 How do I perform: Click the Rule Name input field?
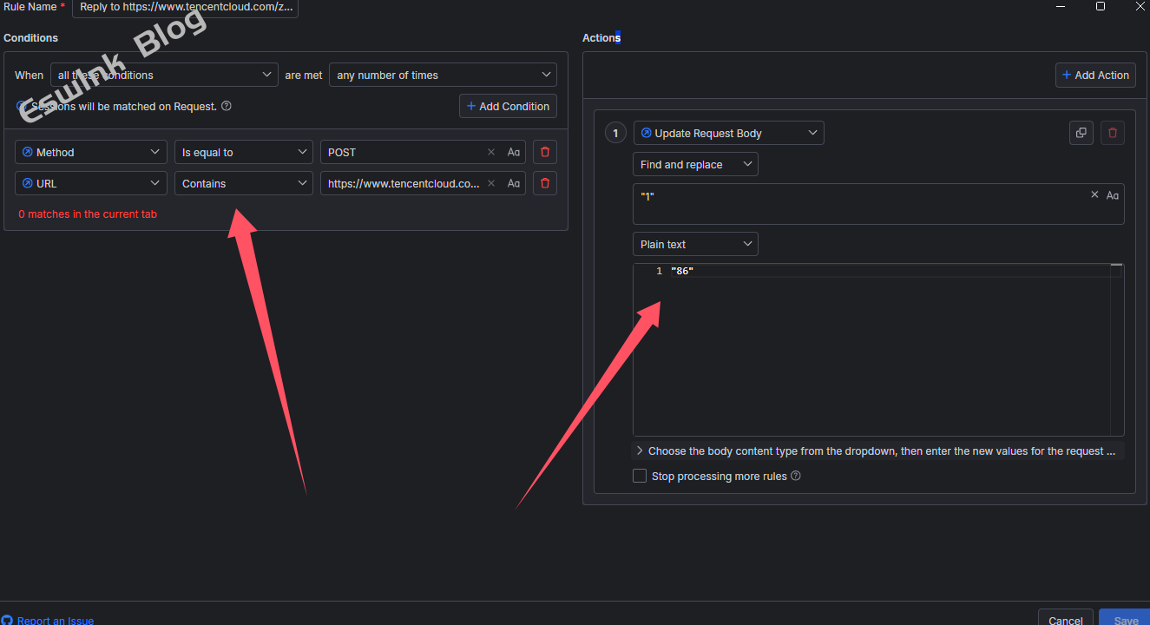coord(185,7)
